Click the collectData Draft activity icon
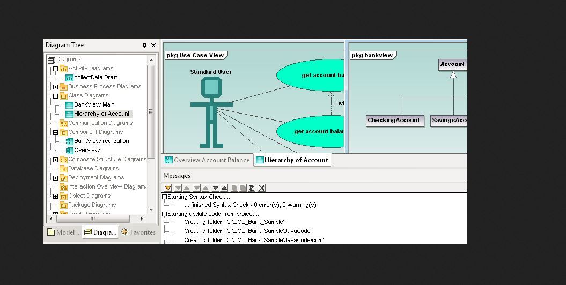Viewport: 566px width, 285px height. (69, 77)
